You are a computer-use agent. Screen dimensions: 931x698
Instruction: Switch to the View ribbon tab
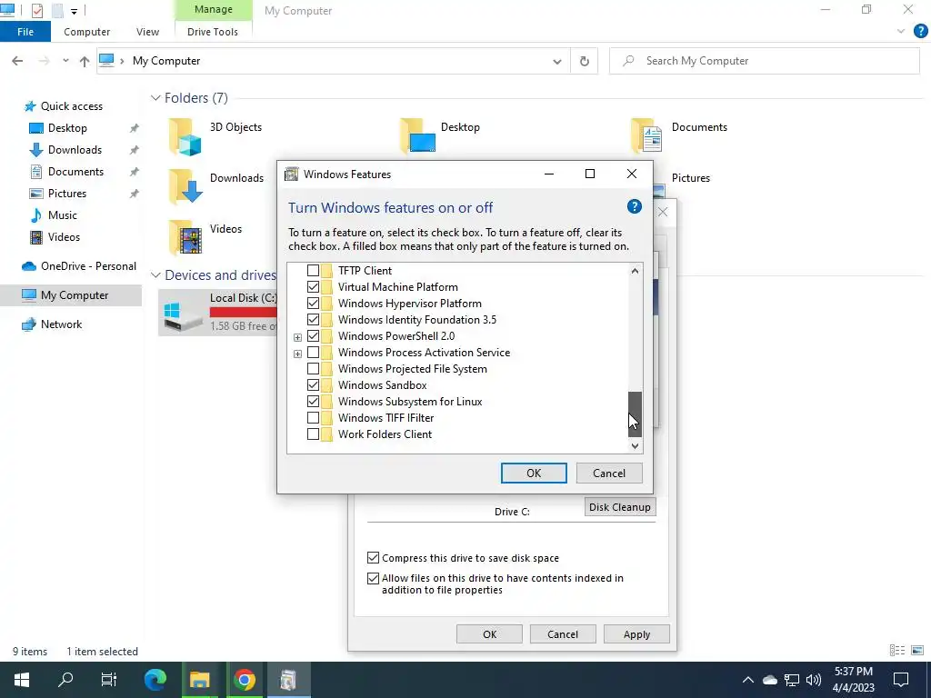pos(147,32)
